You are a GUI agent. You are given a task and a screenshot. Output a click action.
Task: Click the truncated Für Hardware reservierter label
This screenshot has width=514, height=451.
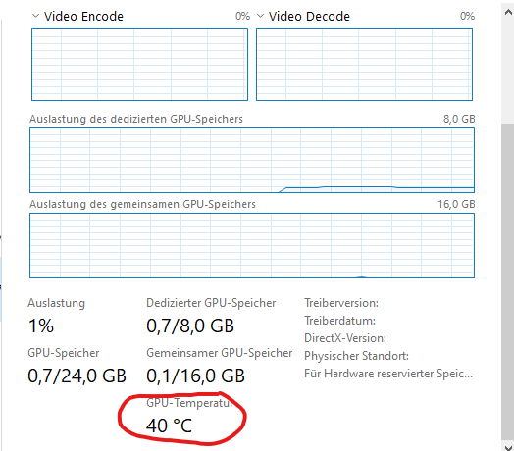(x=388, y=374)
